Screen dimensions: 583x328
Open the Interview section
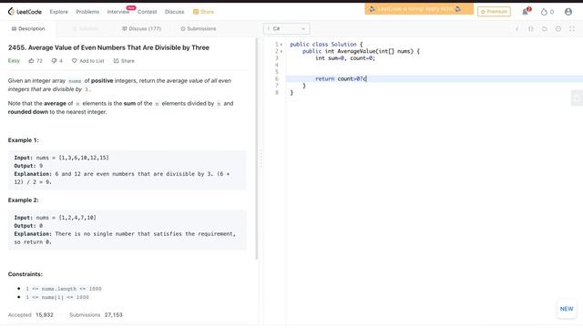[118, 12]
